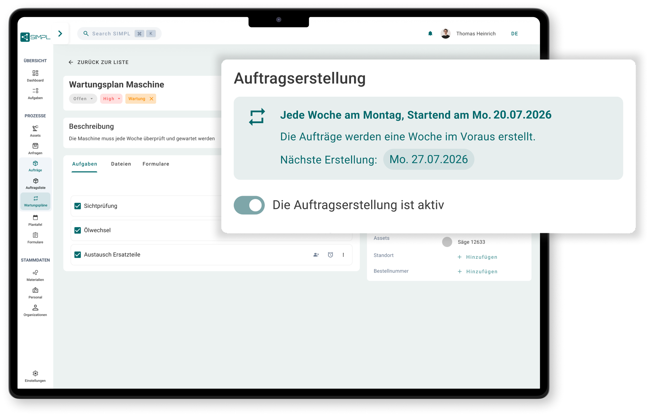Focus the Search SIMPL field
649x416 pixels.
[119, 34]
